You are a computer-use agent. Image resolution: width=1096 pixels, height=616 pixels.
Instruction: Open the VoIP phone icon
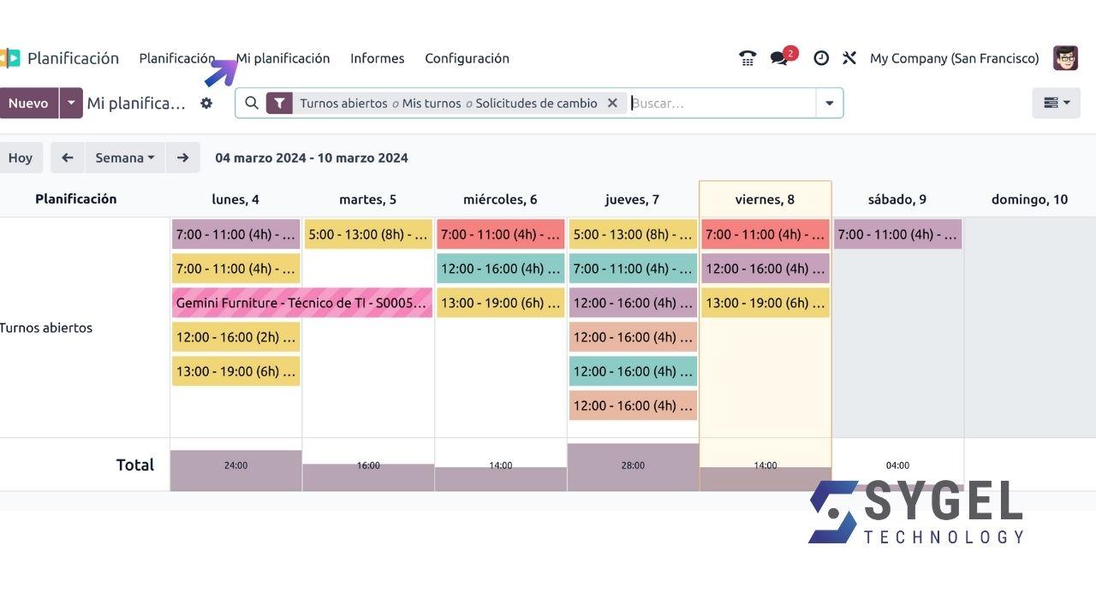coord(747,57)
